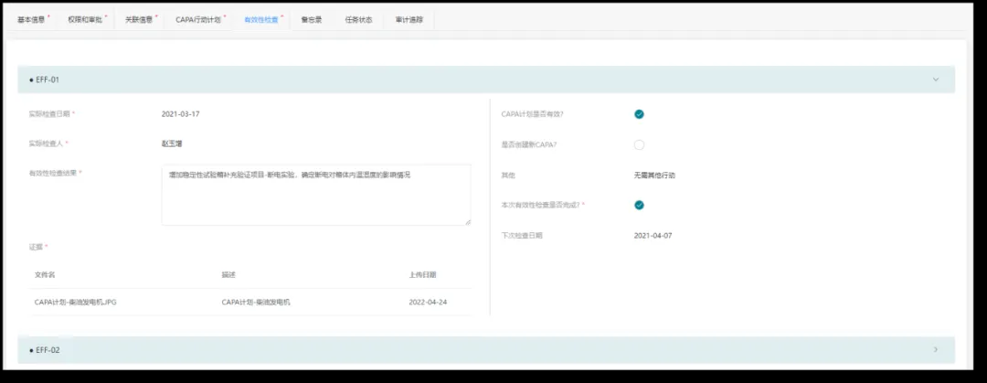The image size is (987, 383).
Task: Click the 实际检查日期 value 2021-03-17
Action: click(181, 114)
